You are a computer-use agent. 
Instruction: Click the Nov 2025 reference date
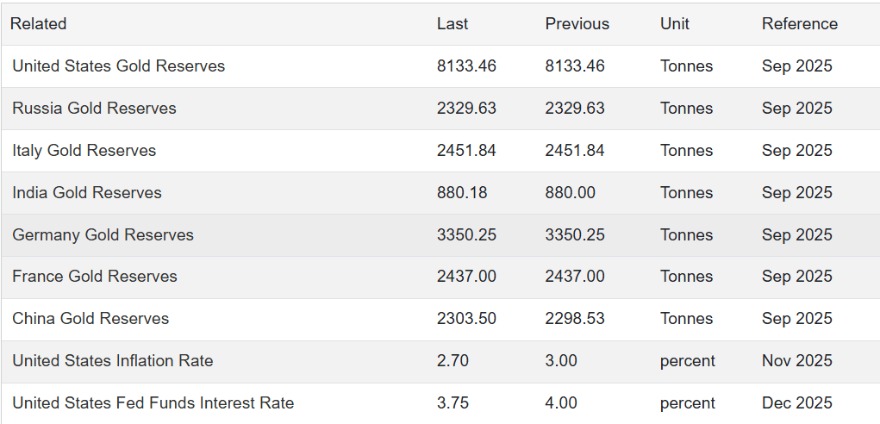pos(796,361)
